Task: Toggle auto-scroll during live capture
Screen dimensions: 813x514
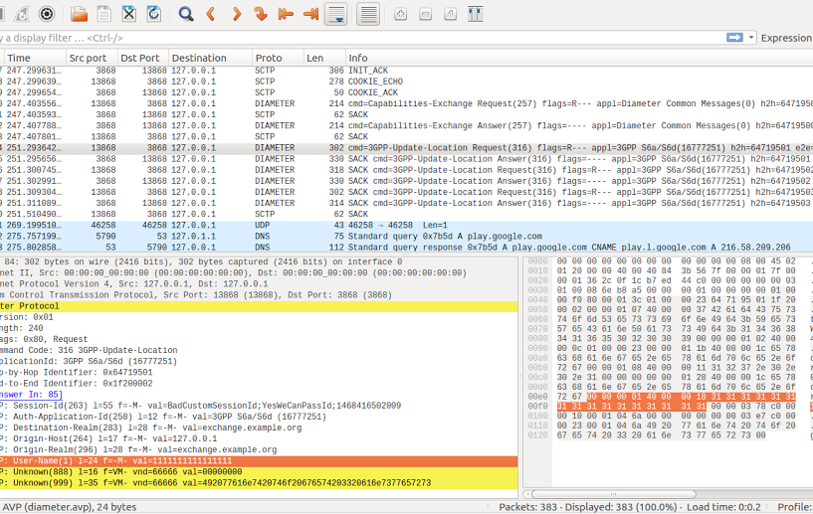Action: [335, 14]
